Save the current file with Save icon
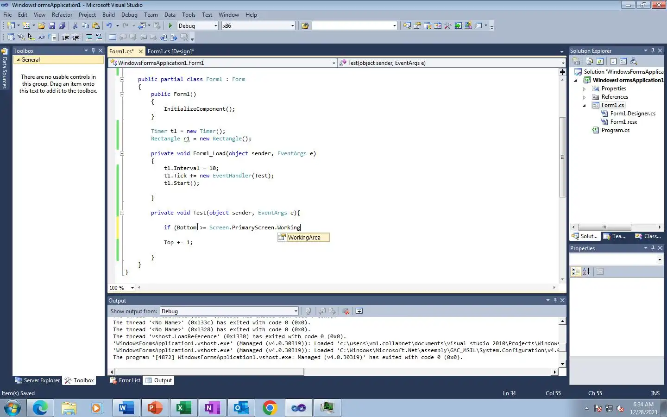667x417 pixels. pos(52,26)
